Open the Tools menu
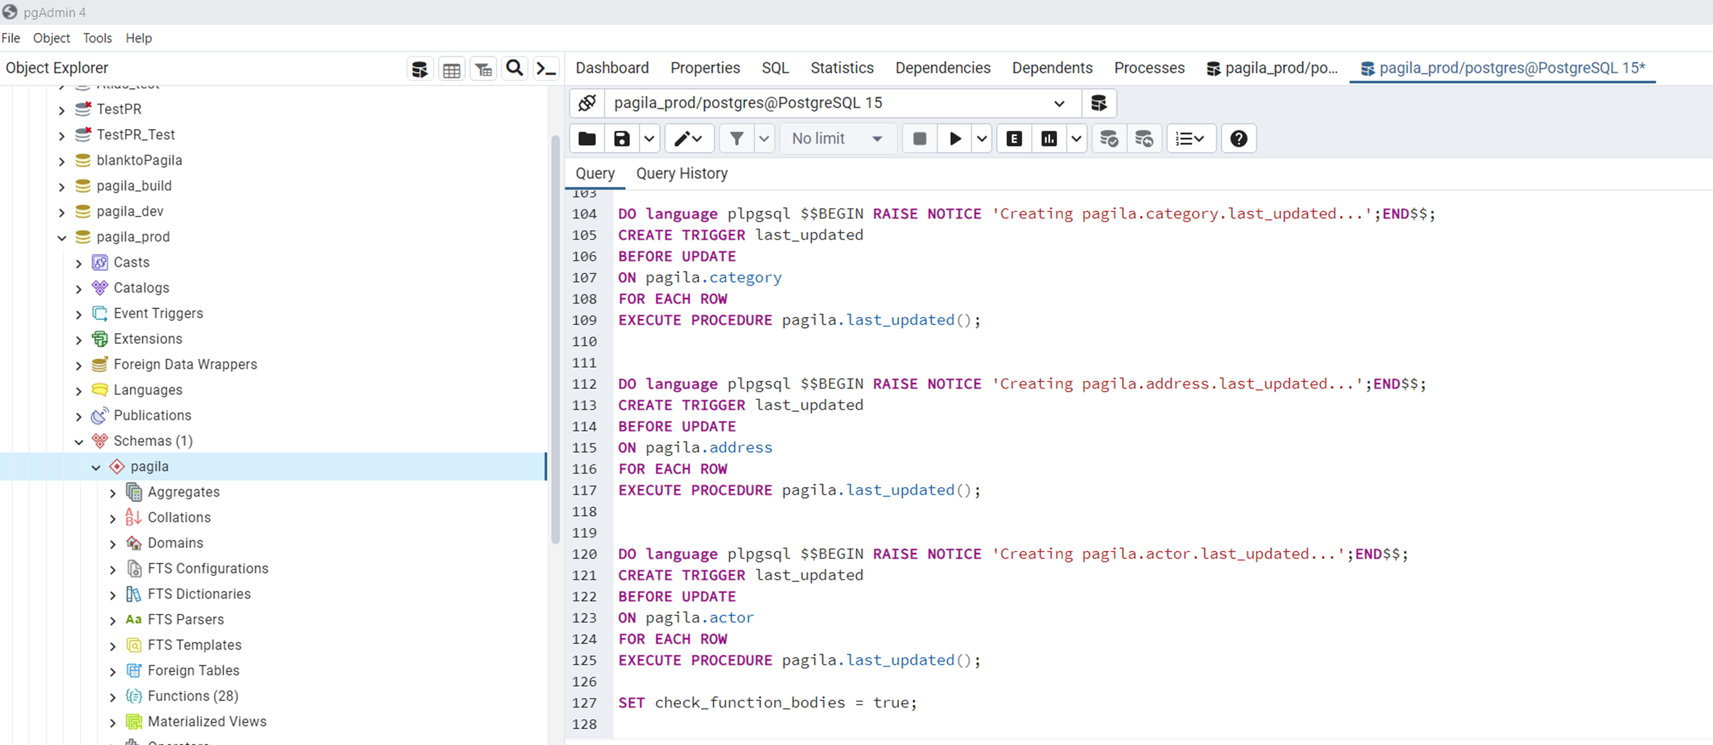This screenshot has height=745, width=1713. pos(97,38)
